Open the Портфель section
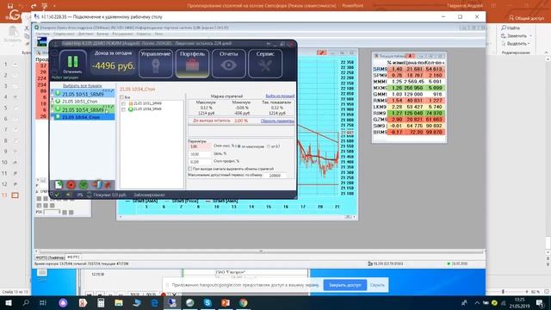 (x=192, y=63)
